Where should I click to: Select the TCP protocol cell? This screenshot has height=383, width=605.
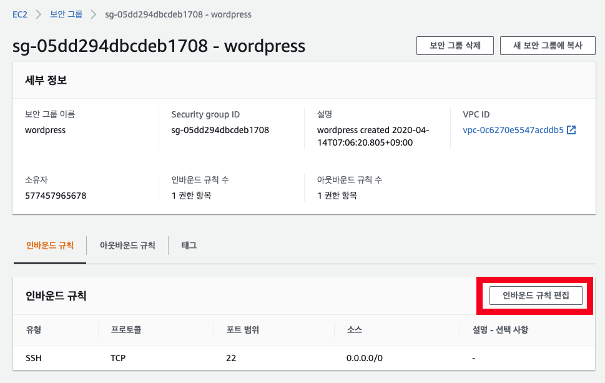[x=118, y=358]
